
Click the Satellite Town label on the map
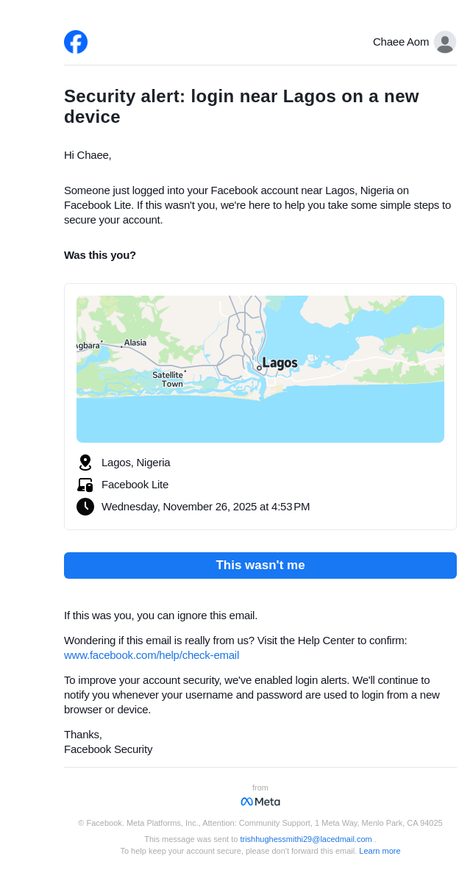tap(168, 379)
